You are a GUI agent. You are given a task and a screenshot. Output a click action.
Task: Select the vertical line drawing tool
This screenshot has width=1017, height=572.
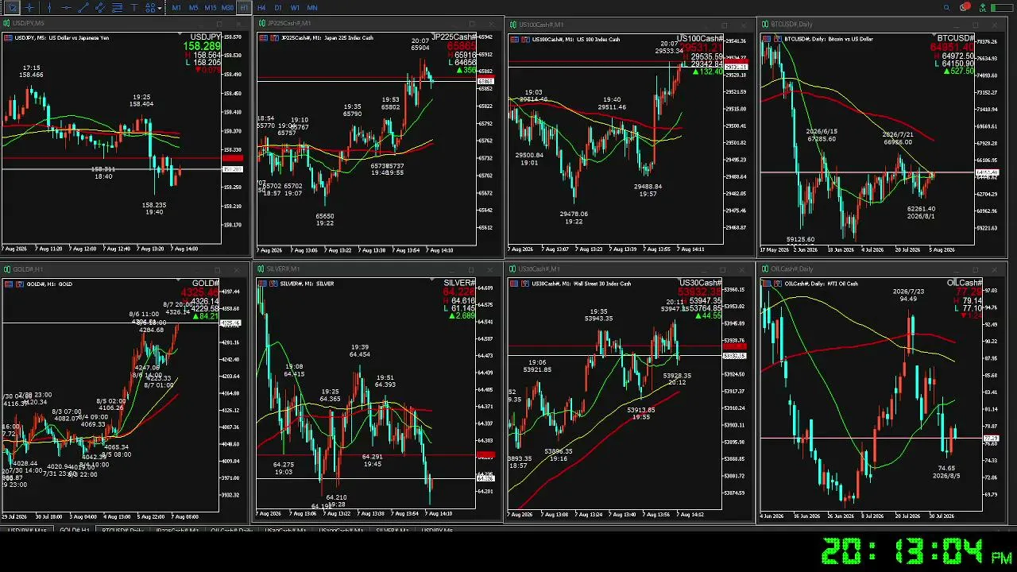click(49, 7)
